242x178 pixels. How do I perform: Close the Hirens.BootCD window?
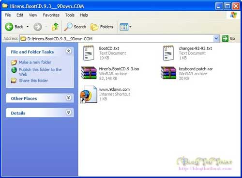tap(236, 6)
